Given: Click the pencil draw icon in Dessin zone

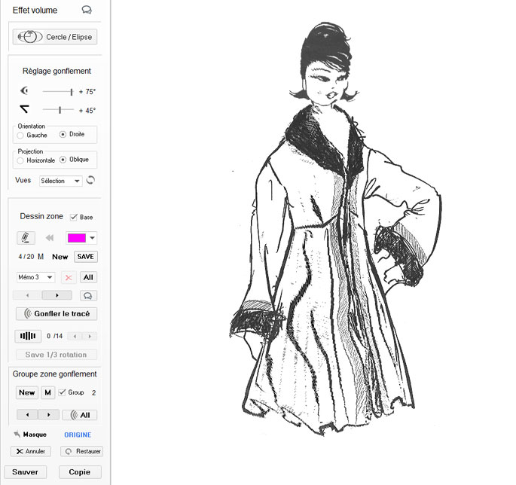Looking at the screenshot, I should click(x=26, y=238).
